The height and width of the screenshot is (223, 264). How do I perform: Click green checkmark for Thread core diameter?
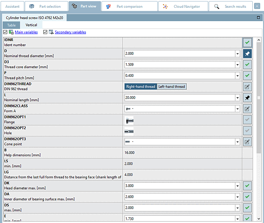[247, 65]
